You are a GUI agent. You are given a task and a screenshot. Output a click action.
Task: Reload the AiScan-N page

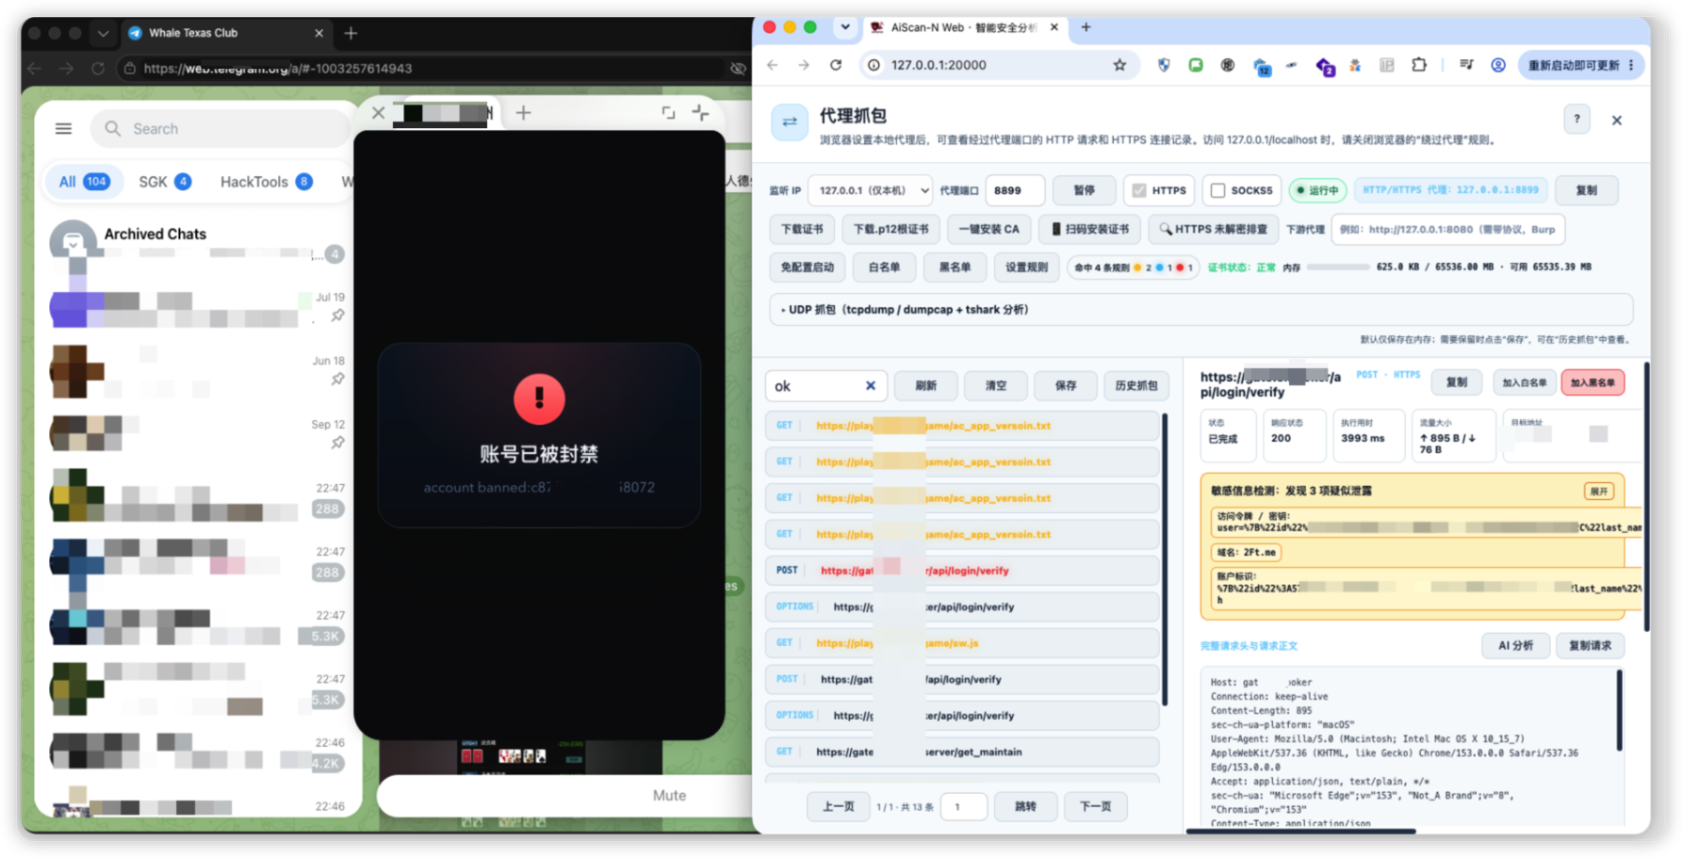(x=836, y=65)
